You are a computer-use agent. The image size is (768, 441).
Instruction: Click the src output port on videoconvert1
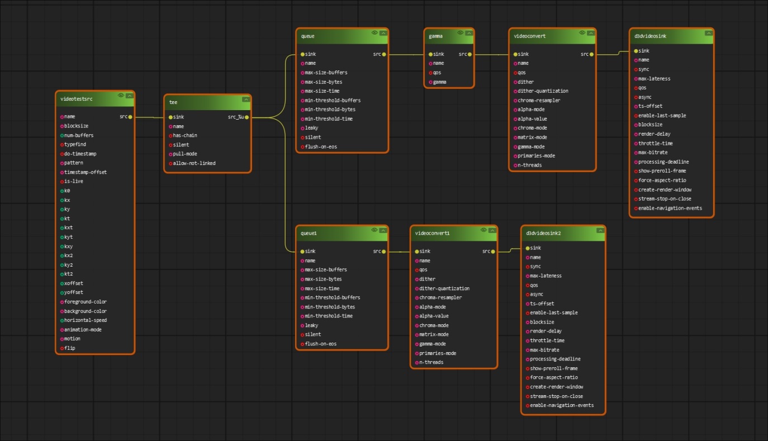[x=493, y=252]
